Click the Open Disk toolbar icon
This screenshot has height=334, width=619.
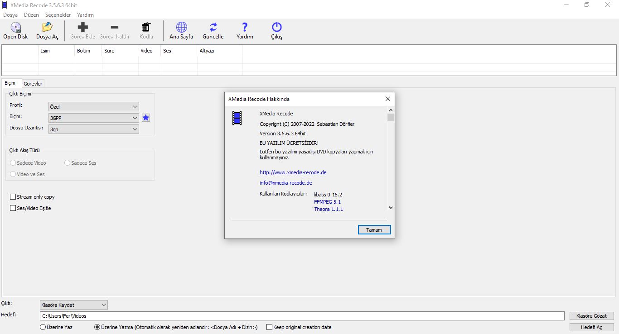click(x=15, y=28)
